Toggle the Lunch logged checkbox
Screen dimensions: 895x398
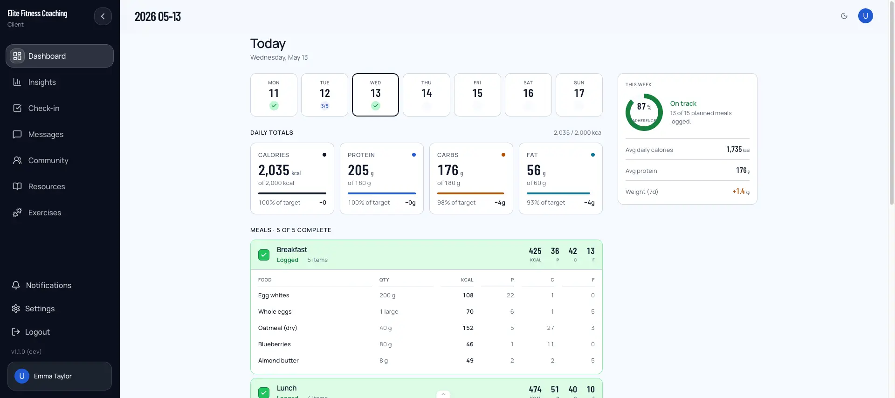click(264, 392)
